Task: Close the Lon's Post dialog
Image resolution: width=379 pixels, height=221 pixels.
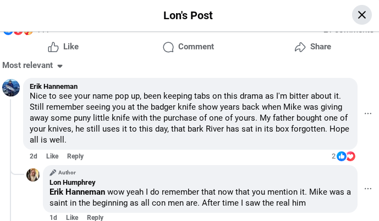Action: coord(361,15)
